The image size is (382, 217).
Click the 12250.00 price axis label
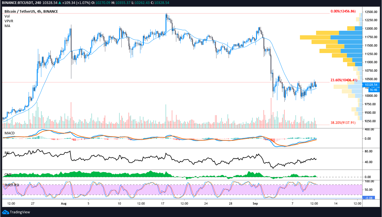coord(371,20)
